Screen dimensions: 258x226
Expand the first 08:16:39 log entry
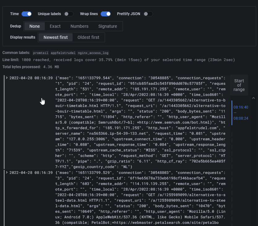coord(6,78)
